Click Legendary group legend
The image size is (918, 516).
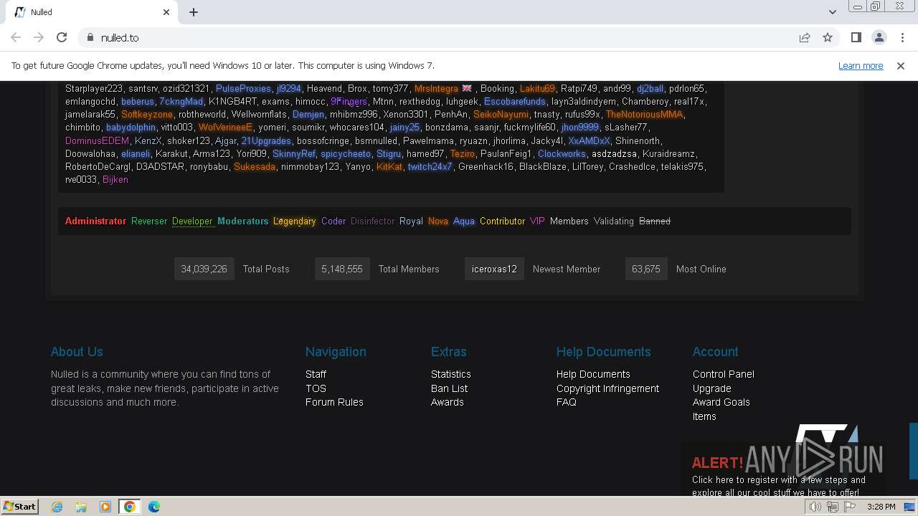coord(294,221)
